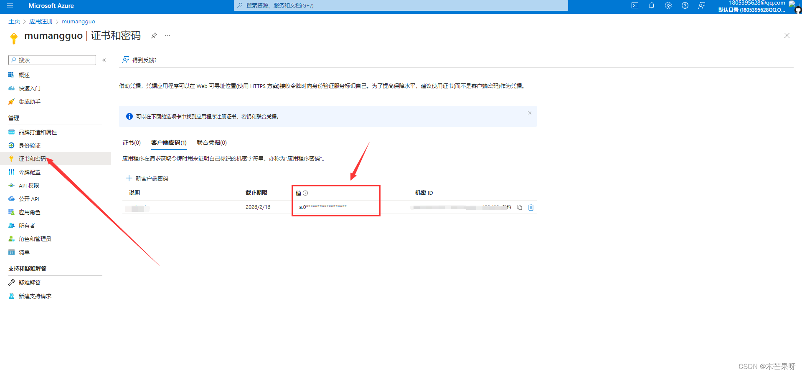Screen dimensions: 802x374
Task: Click the 机密 ID column header
Action: pos(424,193)
